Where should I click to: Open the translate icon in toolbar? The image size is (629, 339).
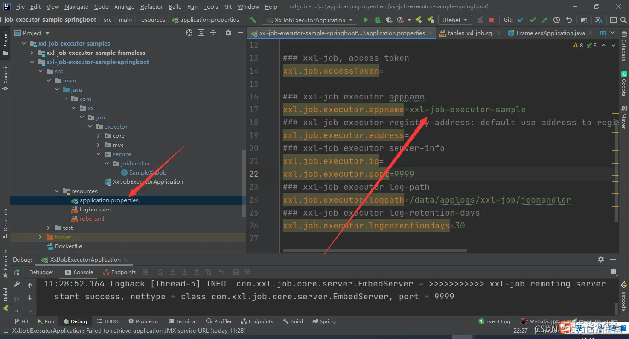[599, 20]
